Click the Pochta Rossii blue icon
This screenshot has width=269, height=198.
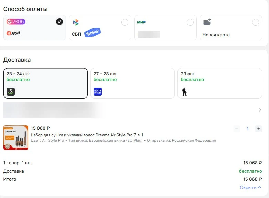click(x=98, y=92)
